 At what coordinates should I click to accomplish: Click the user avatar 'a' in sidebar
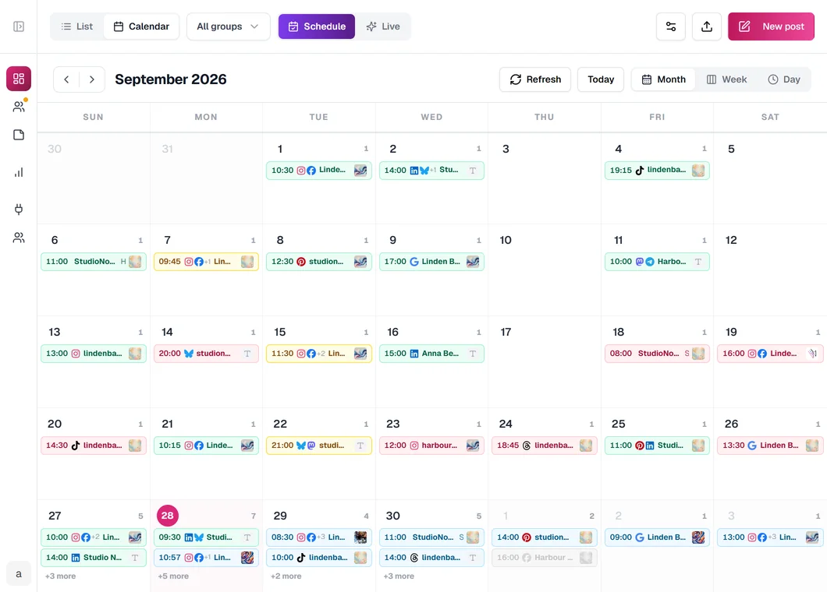coord(19,573)
